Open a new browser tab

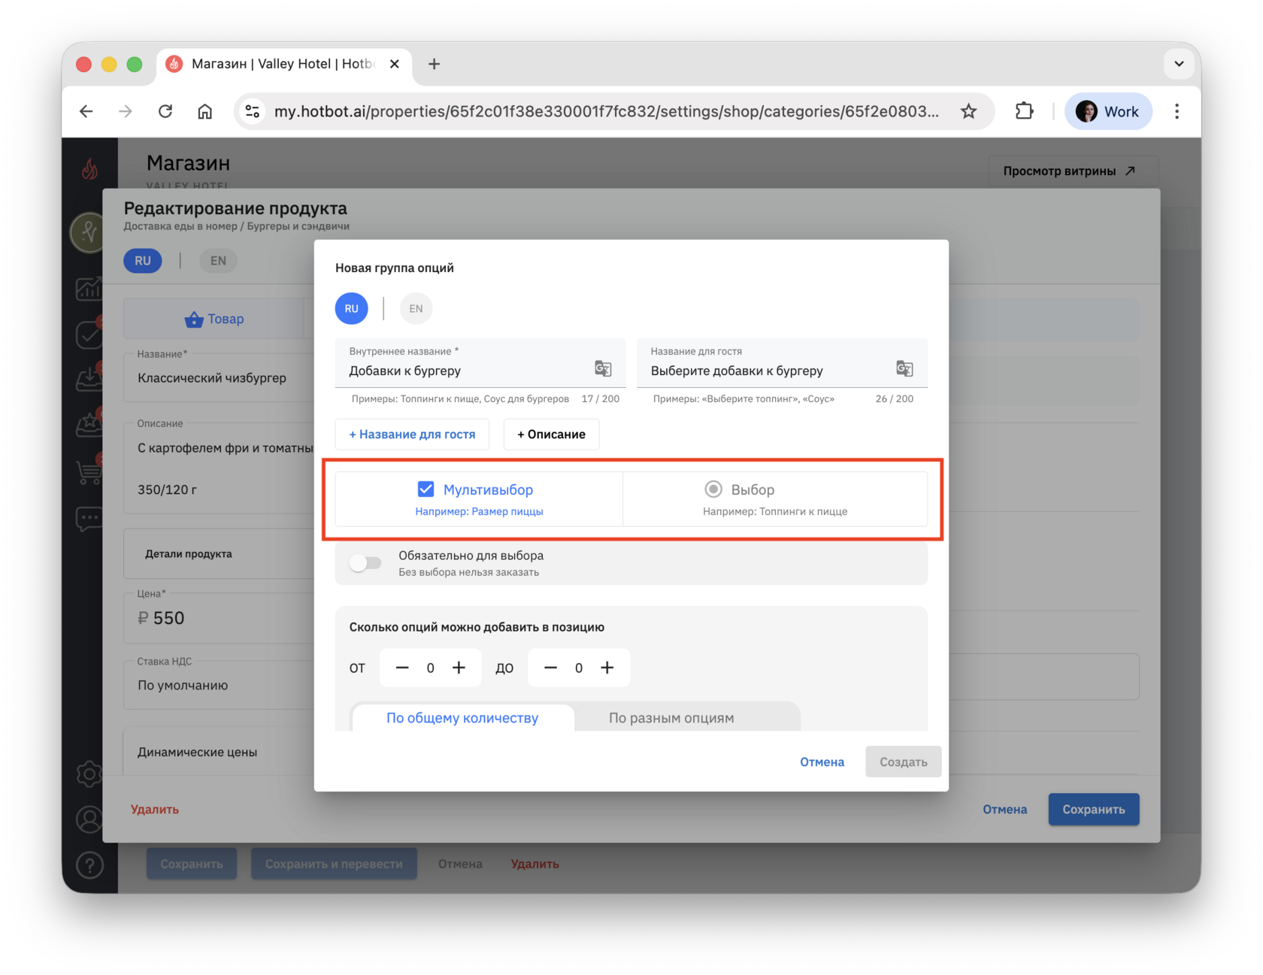[434, 64]
